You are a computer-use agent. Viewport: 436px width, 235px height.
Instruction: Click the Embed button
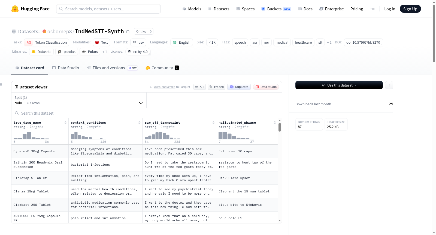click(x=216, y=87)
